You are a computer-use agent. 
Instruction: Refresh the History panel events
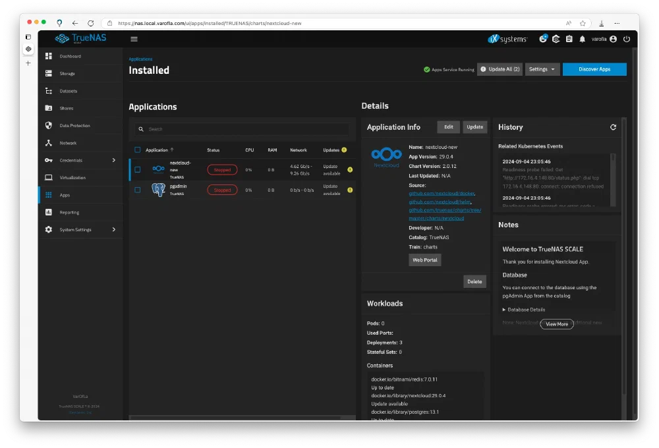click(613, 127)
